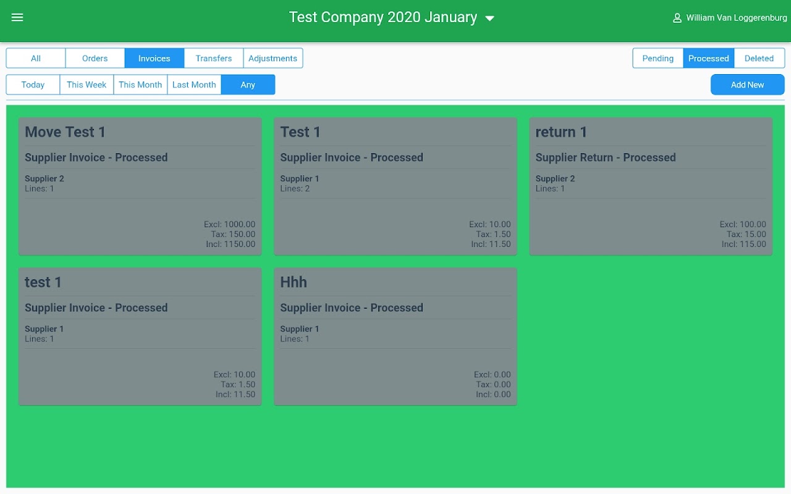Screen dimensions: 791x494
Task: Switch to the All documents tab
Action: tap(36, 58)
